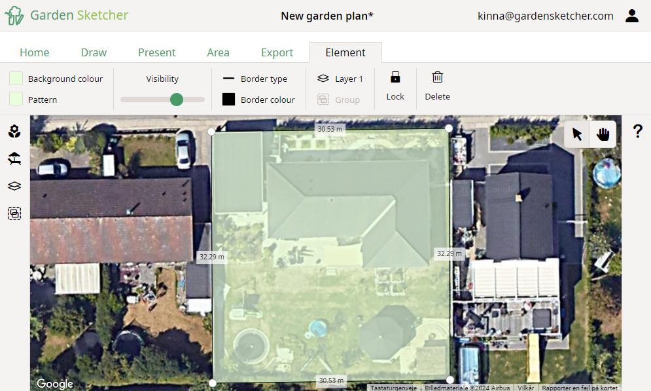Click the Background colour swatch
The height and width of the screenshot is (391, 651).
tap(16, 79)
